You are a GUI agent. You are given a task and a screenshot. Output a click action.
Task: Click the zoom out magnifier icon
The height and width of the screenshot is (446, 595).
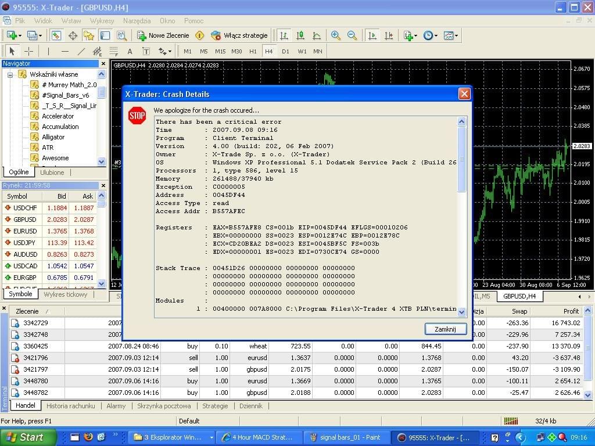tap(352, 35)
